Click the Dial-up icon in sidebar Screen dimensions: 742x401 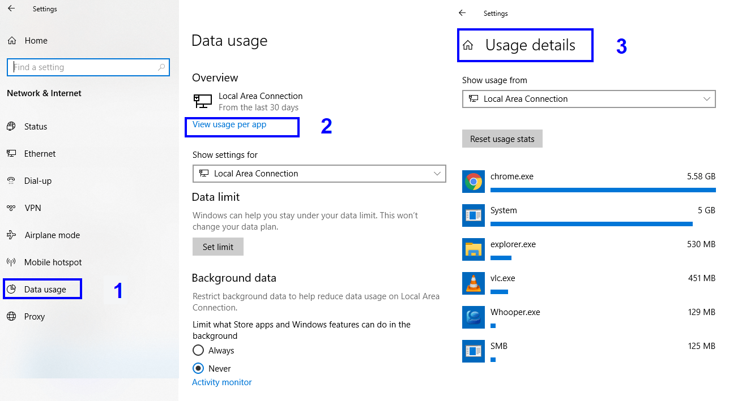pyautogui.click(x=11, y=180)
